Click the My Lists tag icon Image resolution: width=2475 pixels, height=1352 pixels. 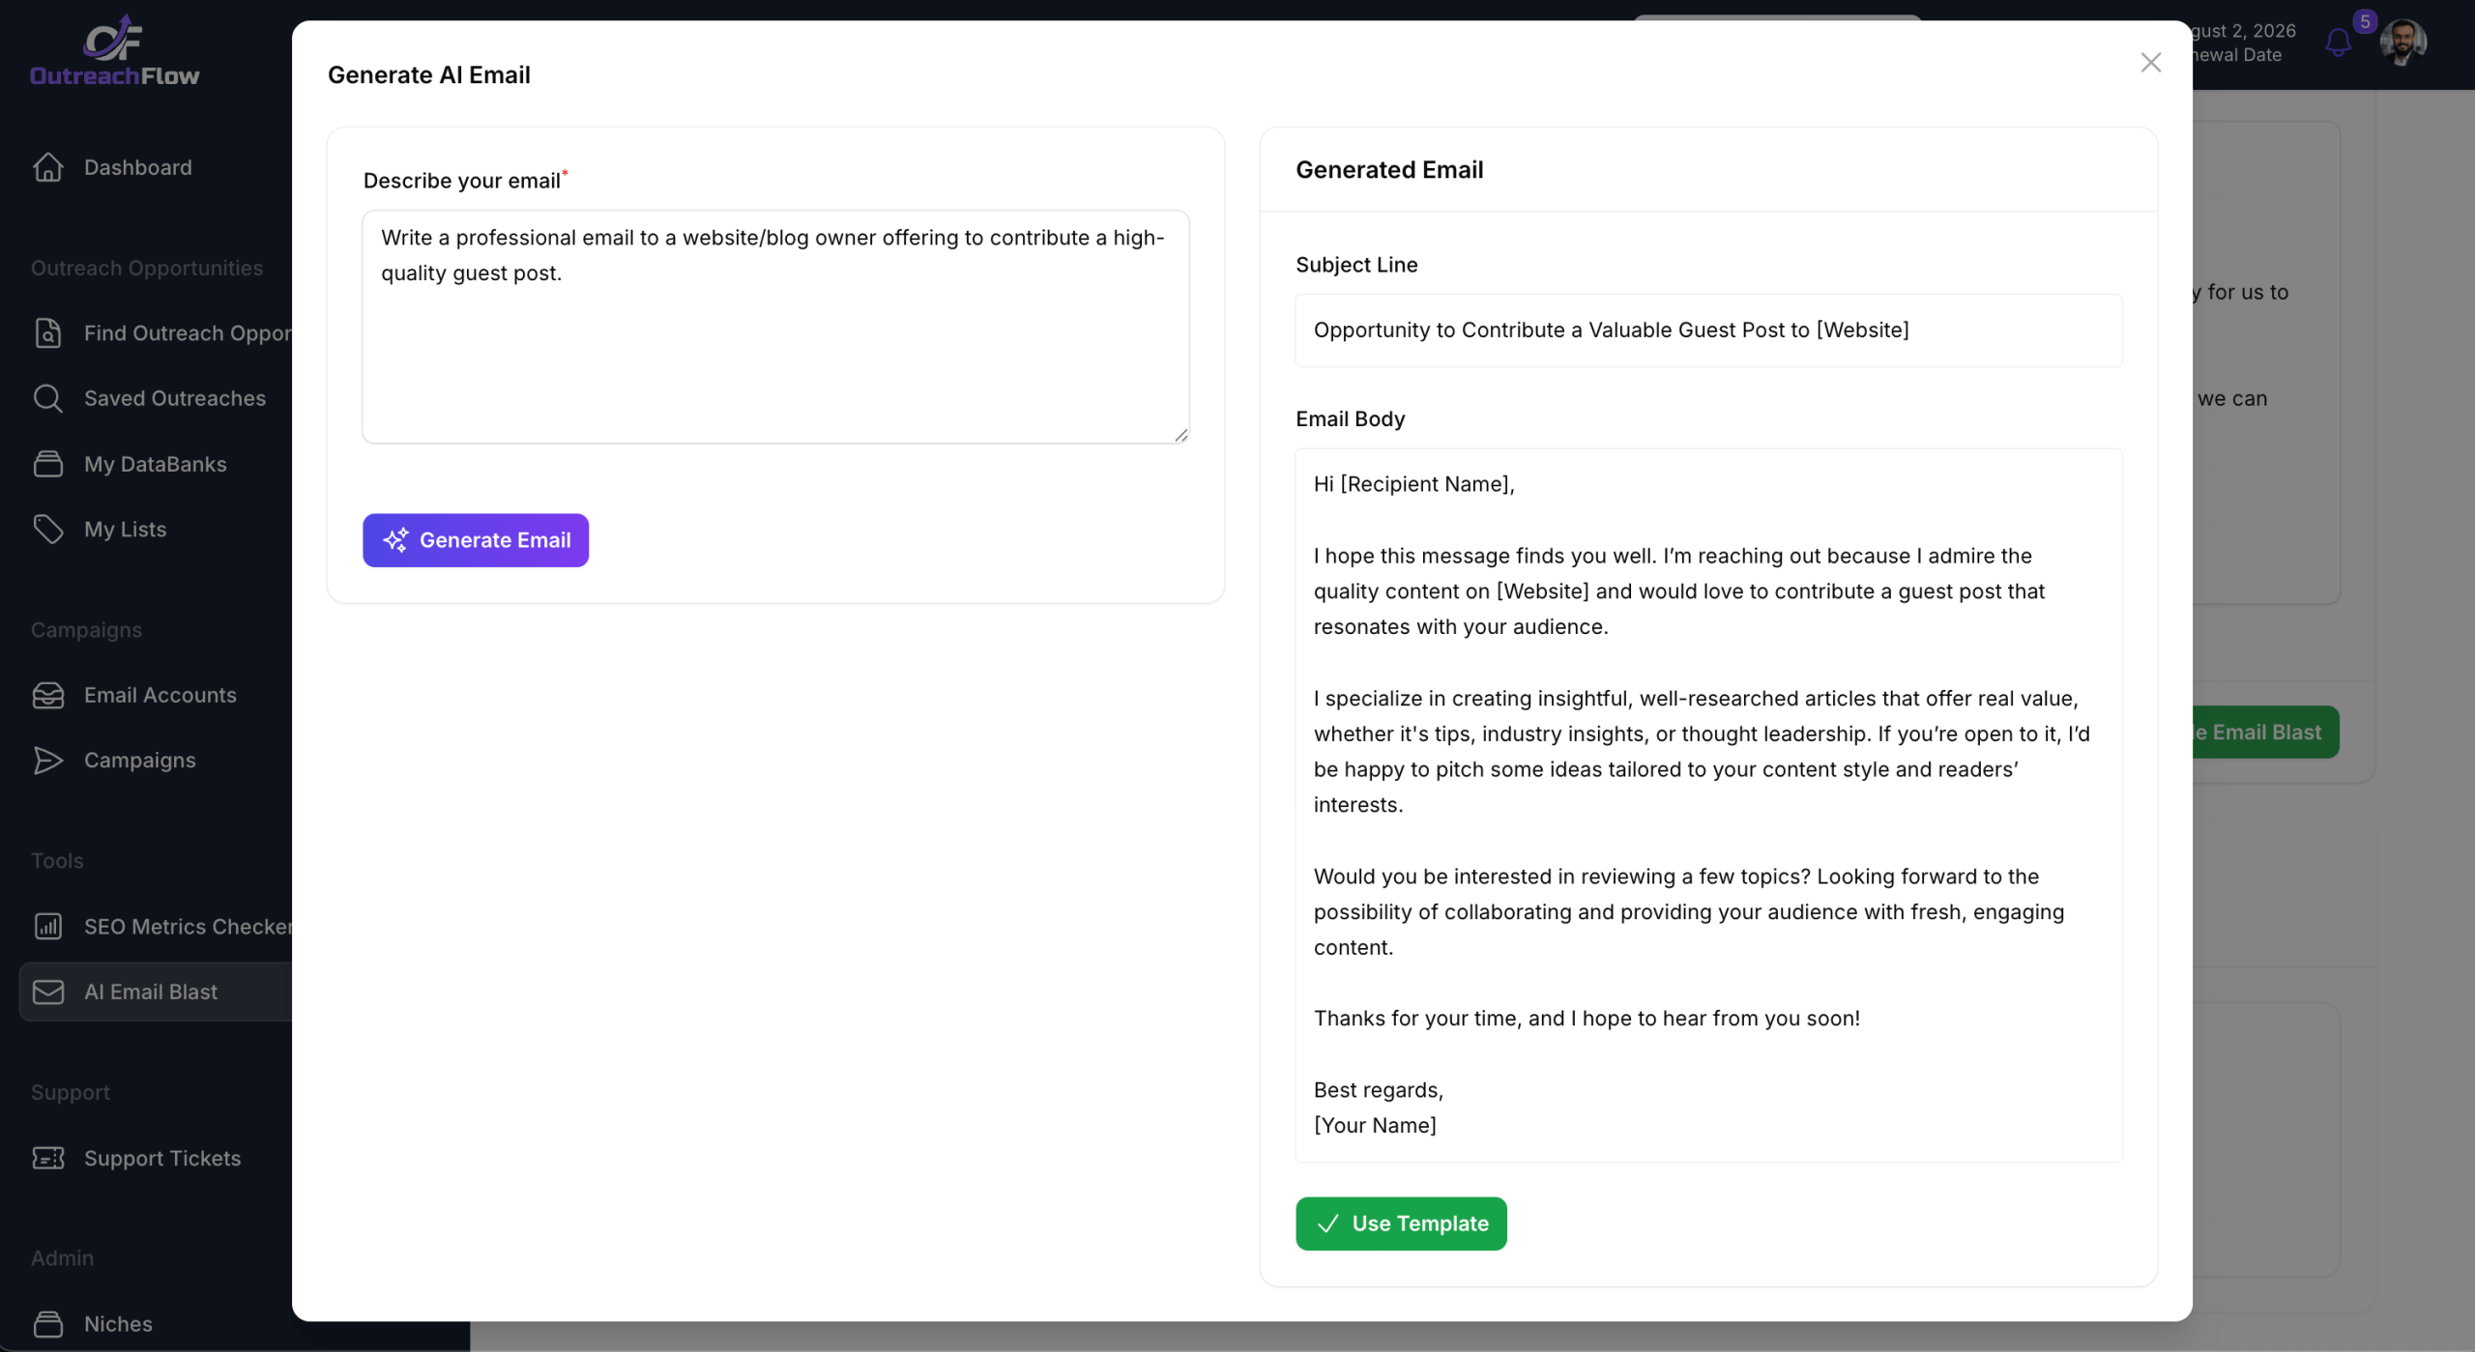point(47,529)
